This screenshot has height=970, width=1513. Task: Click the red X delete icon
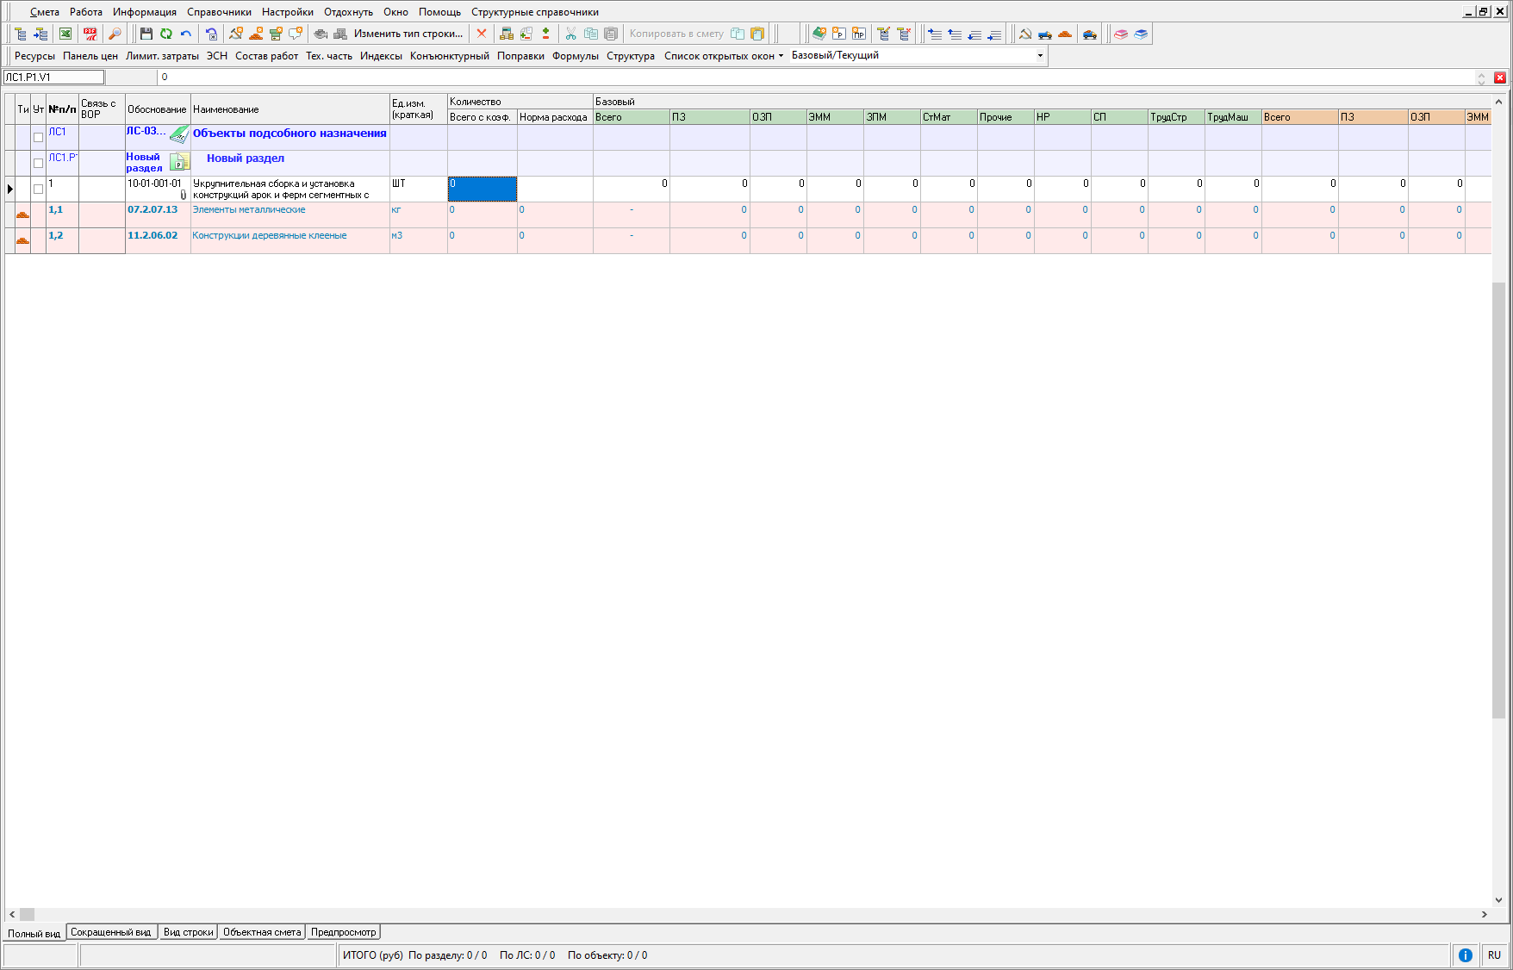coord(482,34)
